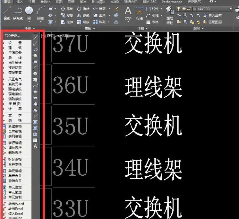This screenshot has width=239, height=219.
Task: Switch to the 参数化 ribbon tab
Action: pos(46,2)
